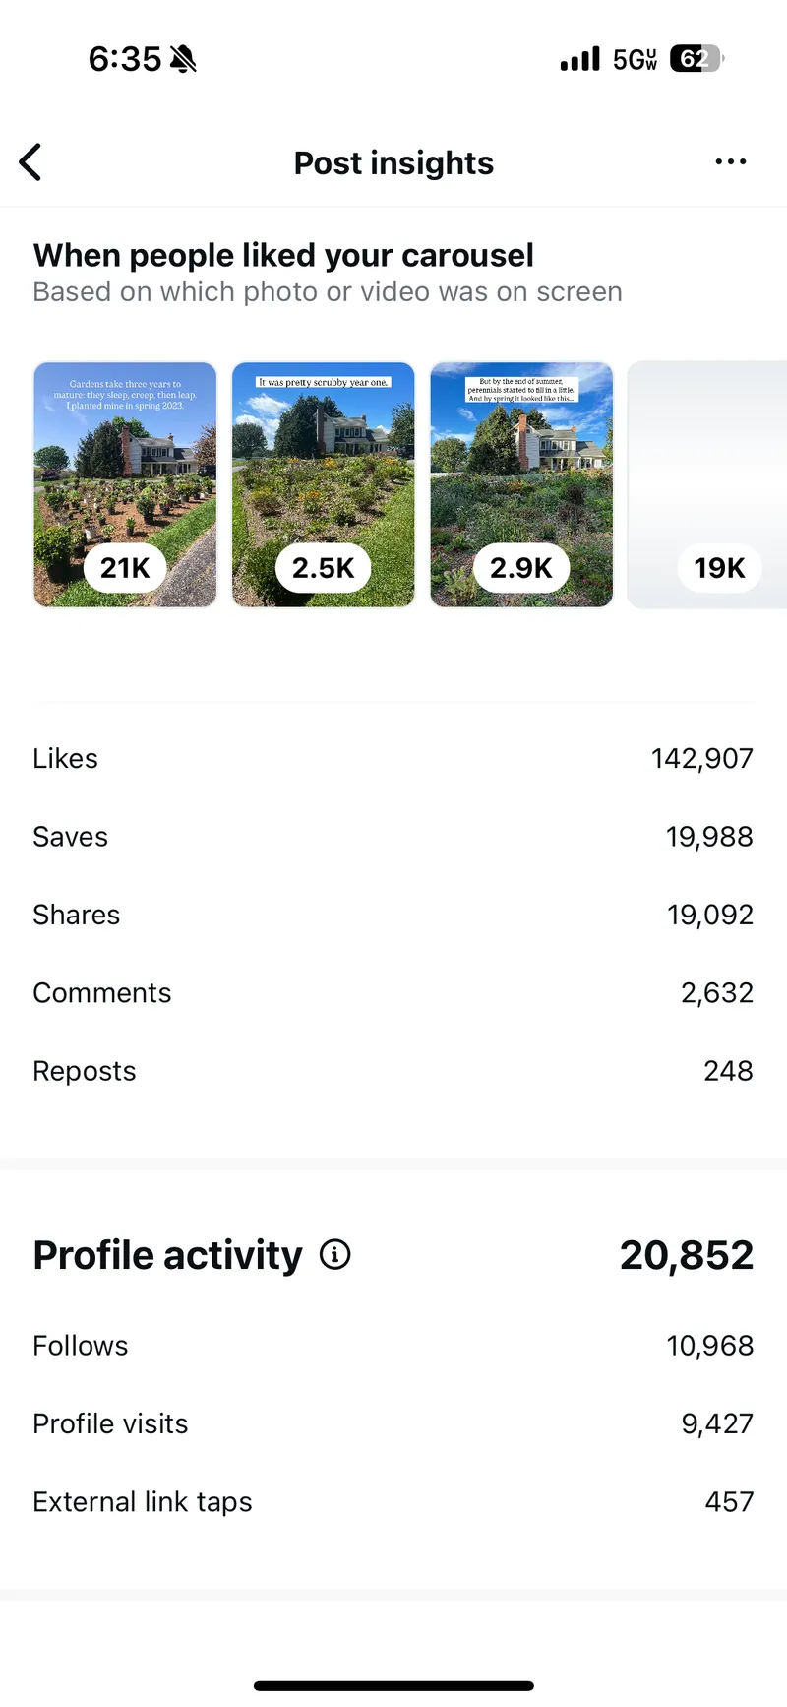This screenshot has height=1707, width=787.
Task: Tap the Profile activity heading
Action: coord(167,1255)
